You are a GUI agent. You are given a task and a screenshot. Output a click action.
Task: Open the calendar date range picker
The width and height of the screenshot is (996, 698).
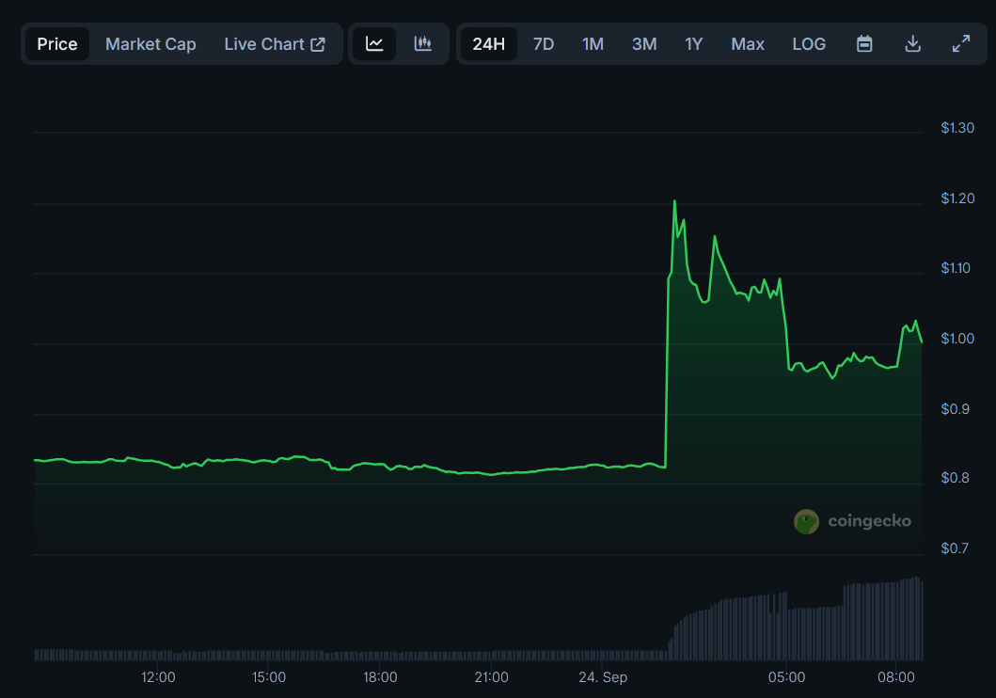click(864, 44)
